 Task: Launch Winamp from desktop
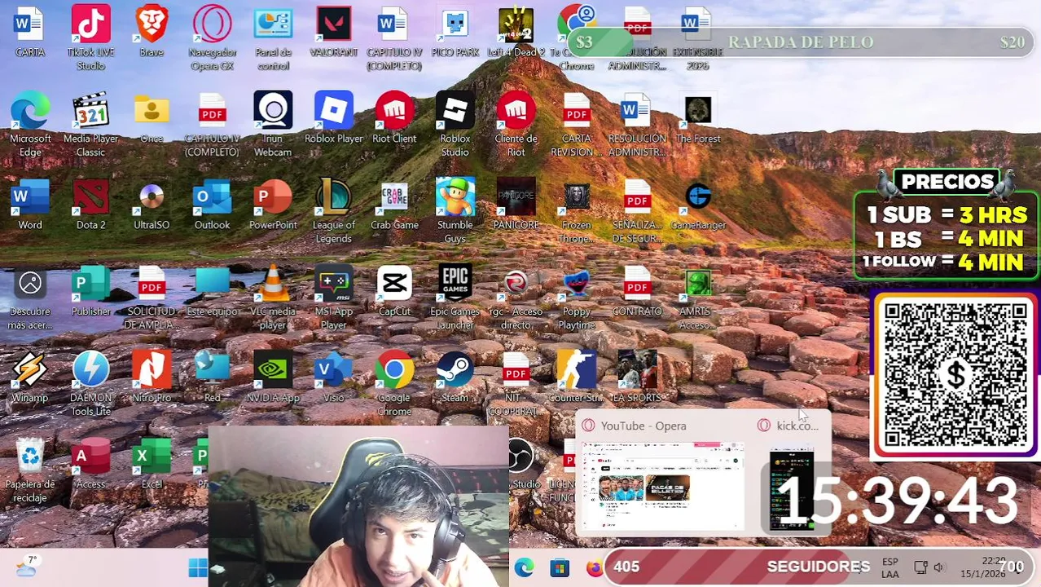coord(30,378)
